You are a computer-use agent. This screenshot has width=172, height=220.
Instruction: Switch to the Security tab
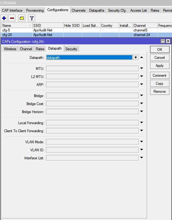[71, 49]
